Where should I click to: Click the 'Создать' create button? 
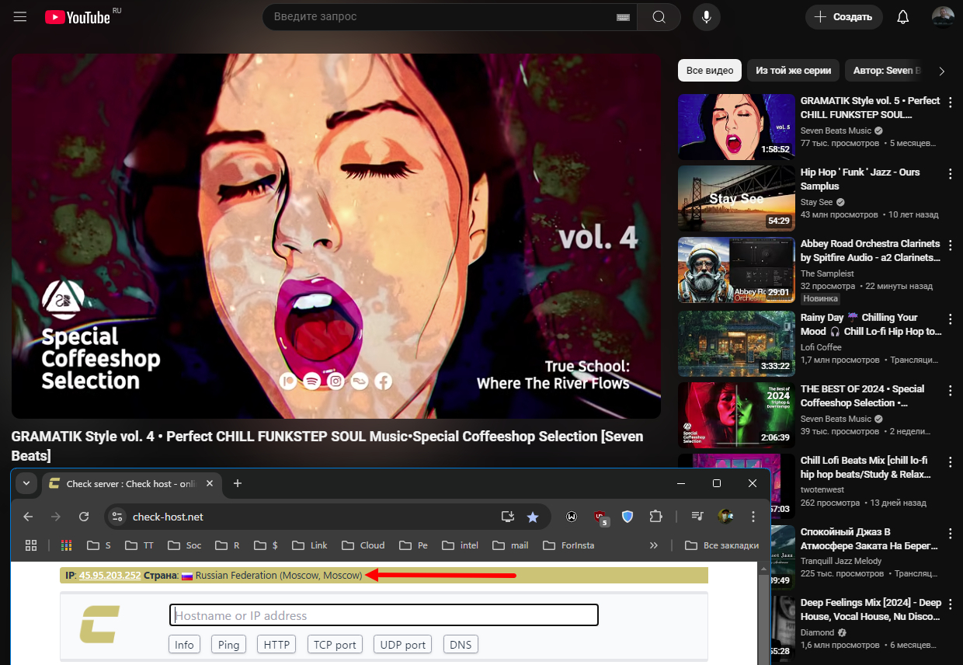click(844, 17)
